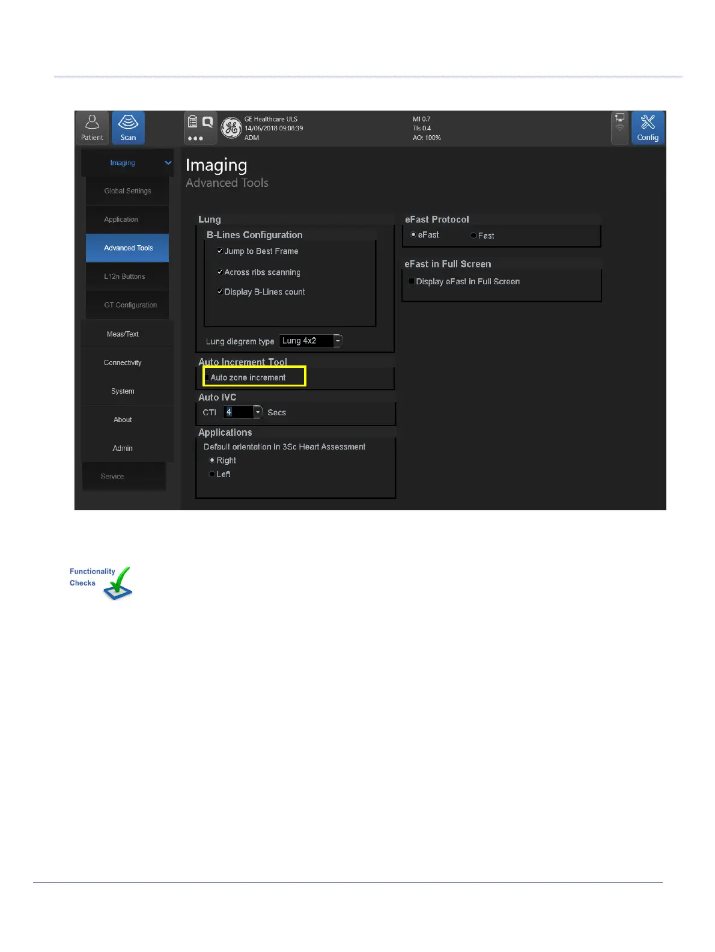Open Global Settings
This screenshot has width=715, height=952.
(127, 191)
